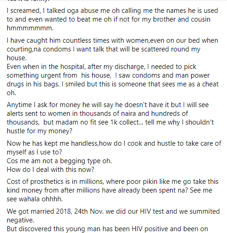This screenshot has height=233, width=227.
Task: Click the line starting "Cost of prosthetics"
Action: pos(112,182)
